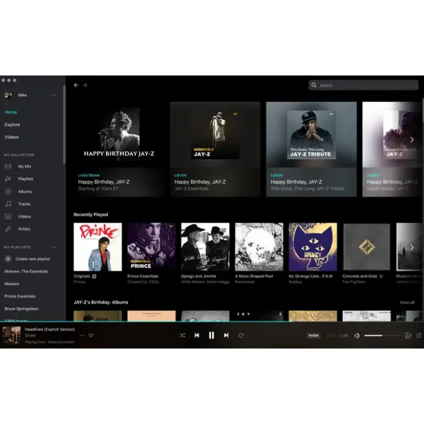Screen dimensions: 424x424
Task: Click the search magnifier icon
Action: [313, 85]
